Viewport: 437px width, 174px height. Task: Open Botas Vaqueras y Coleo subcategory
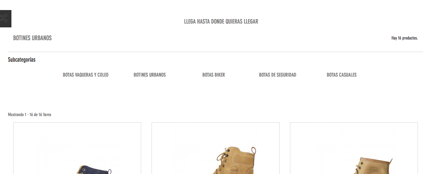click(x=85, y=75)
